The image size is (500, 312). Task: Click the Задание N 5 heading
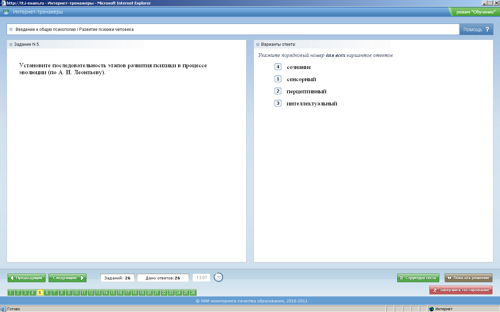27,44
